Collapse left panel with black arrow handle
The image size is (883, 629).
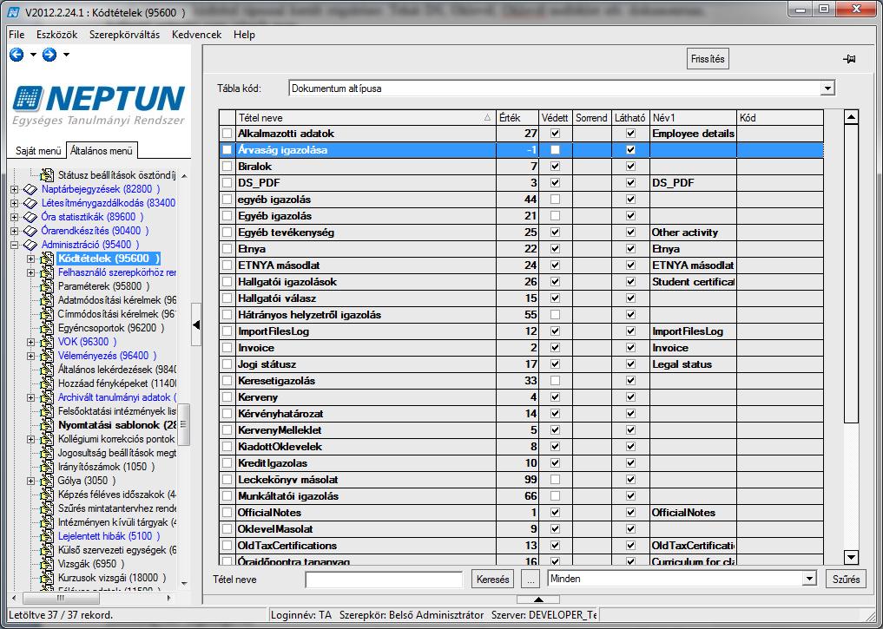[x=196, y=324]
